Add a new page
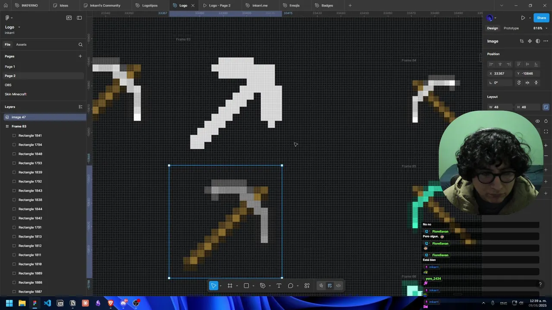The image size is (552, 310). (80, 56)
